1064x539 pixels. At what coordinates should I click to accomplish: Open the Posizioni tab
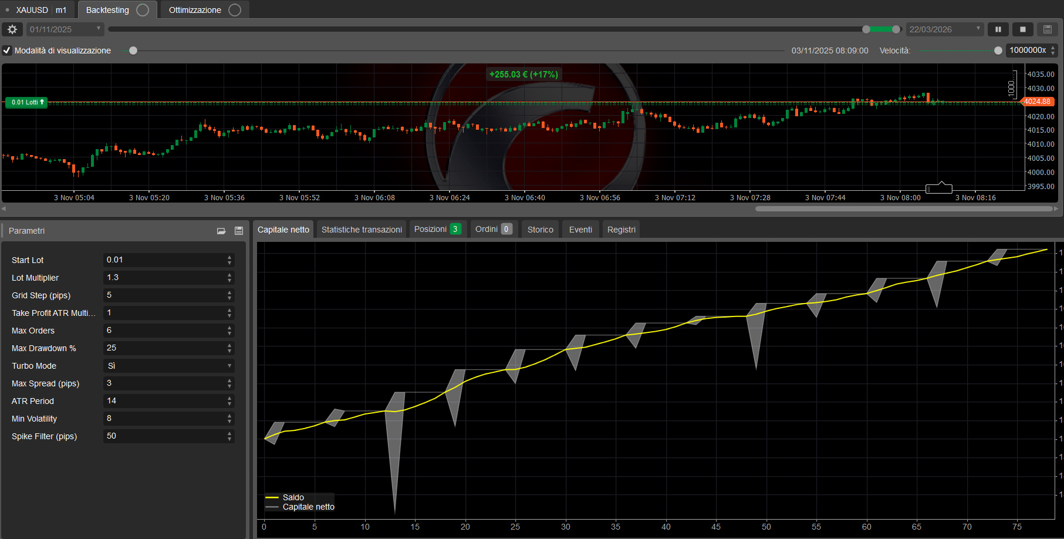click(437, 229)
